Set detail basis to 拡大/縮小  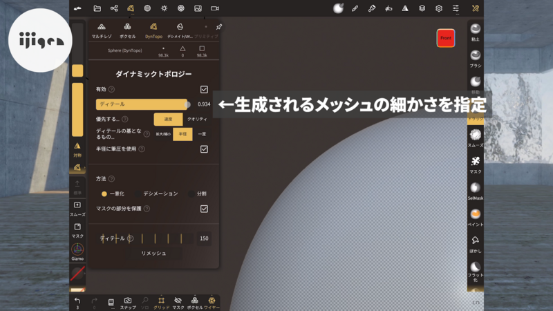point(163,134)
